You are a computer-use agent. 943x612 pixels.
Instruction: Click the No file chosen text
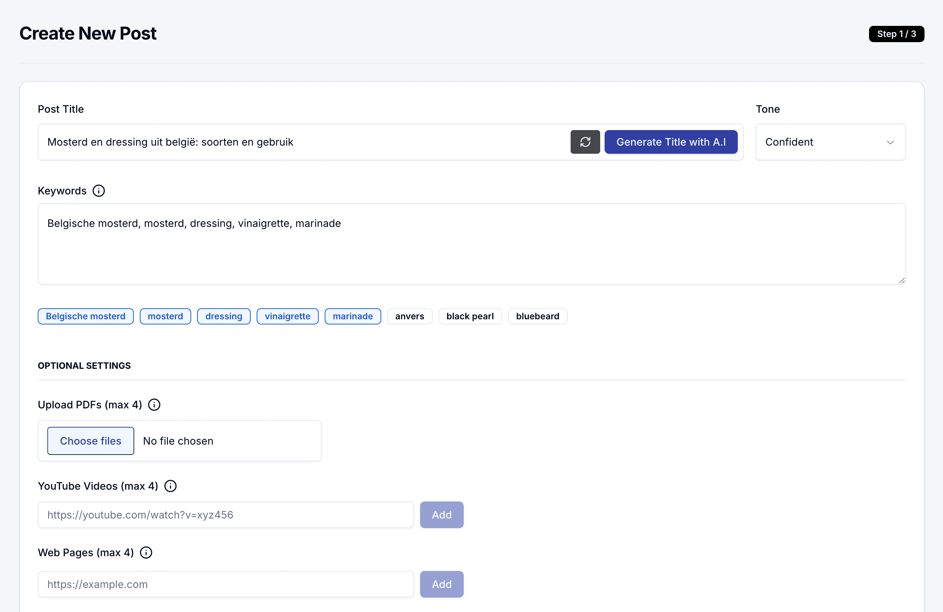click(x=178, y=441)
